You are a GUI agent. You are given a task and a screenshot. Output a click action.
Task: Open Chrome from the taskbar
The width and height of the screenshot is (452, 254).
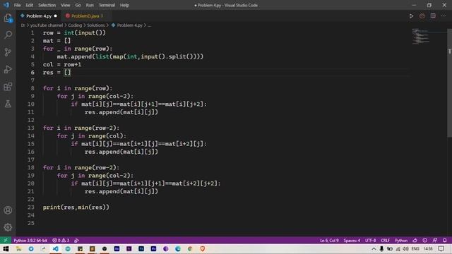[x=190, y=249]
